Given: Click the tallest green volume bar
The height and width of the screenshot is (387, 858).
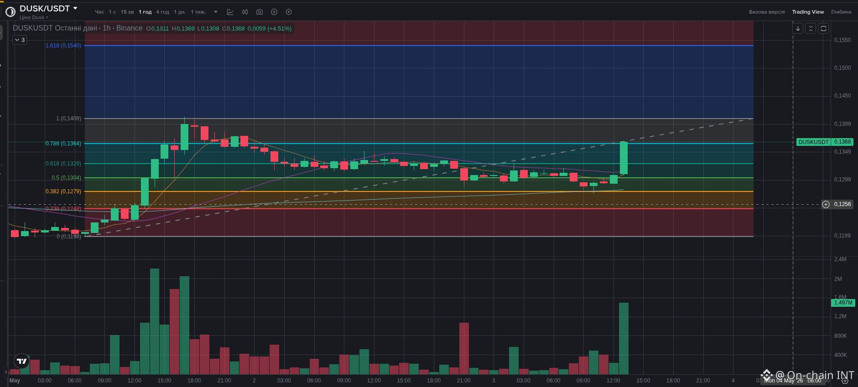Looking at the screenshot, I should 155,321.
